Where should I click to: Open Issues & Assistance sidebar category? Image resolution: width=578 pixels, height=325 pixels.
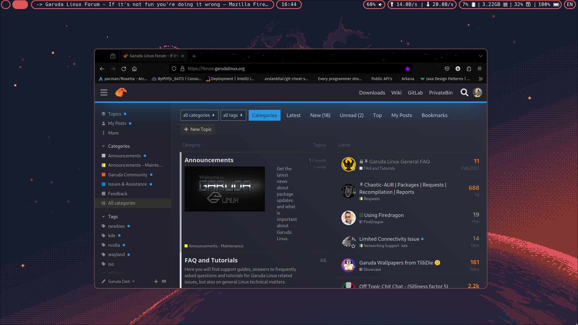[127, 184]
